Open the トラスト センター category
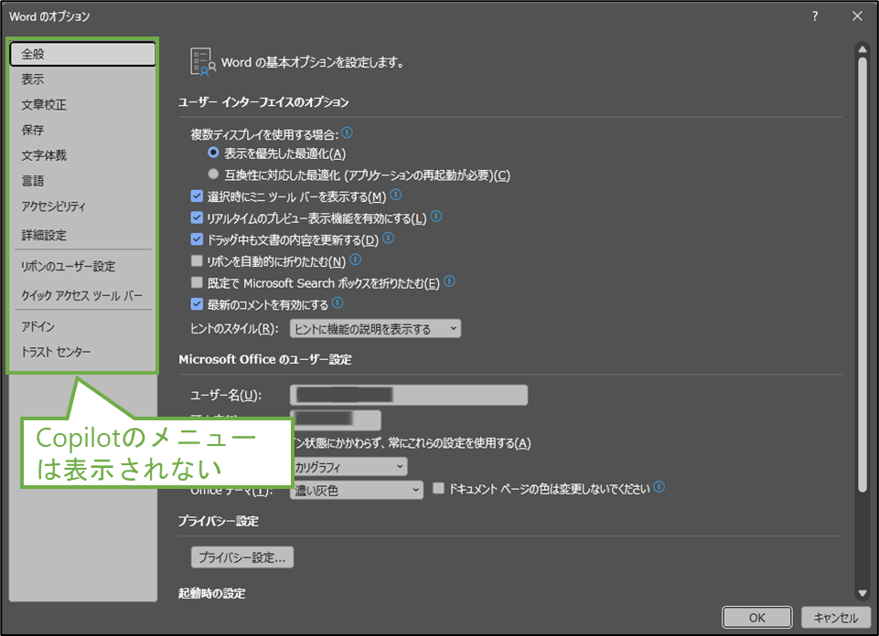The width and height of the screenshot is (879, 636). pyautogui.click(x=82, y=352)
